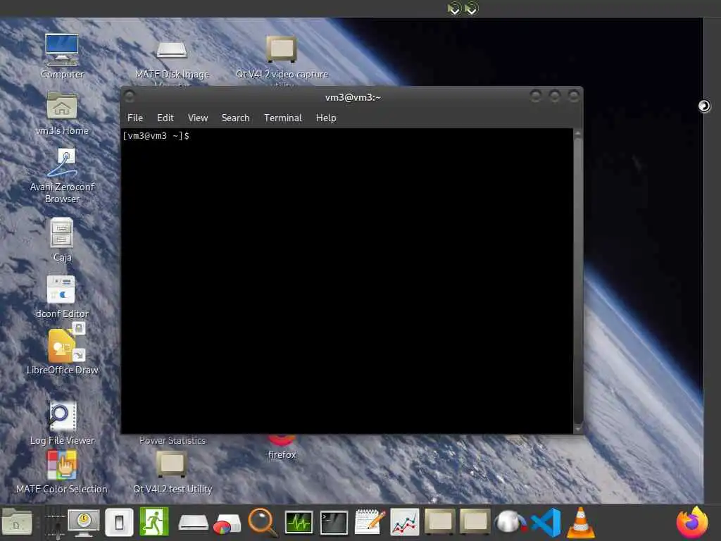Click the vm3@vm3:~ terminal title text
Screen dimensions: 721x541
[x=353, y=97]
